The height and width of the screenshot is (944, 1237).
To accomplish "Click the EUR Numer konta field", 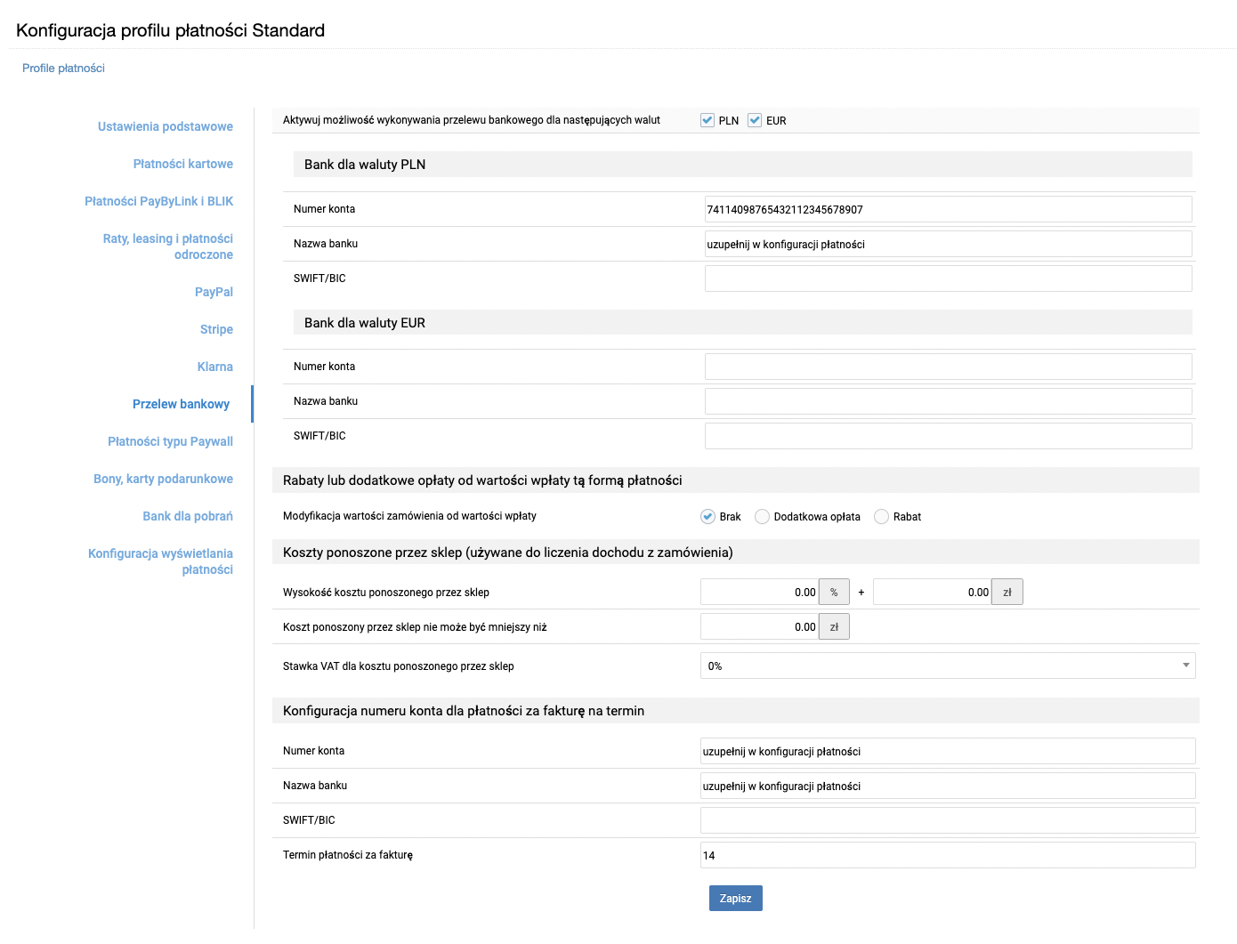I will [949, 367].
